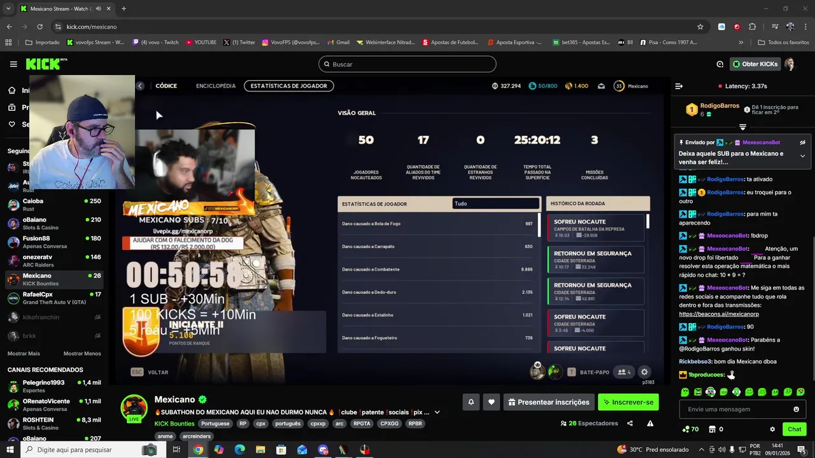The width and height of the screenshot is (815, 458).
Task: Click the in-game back arrow beside CÓDICE
Action: click(x=140, y=86)
